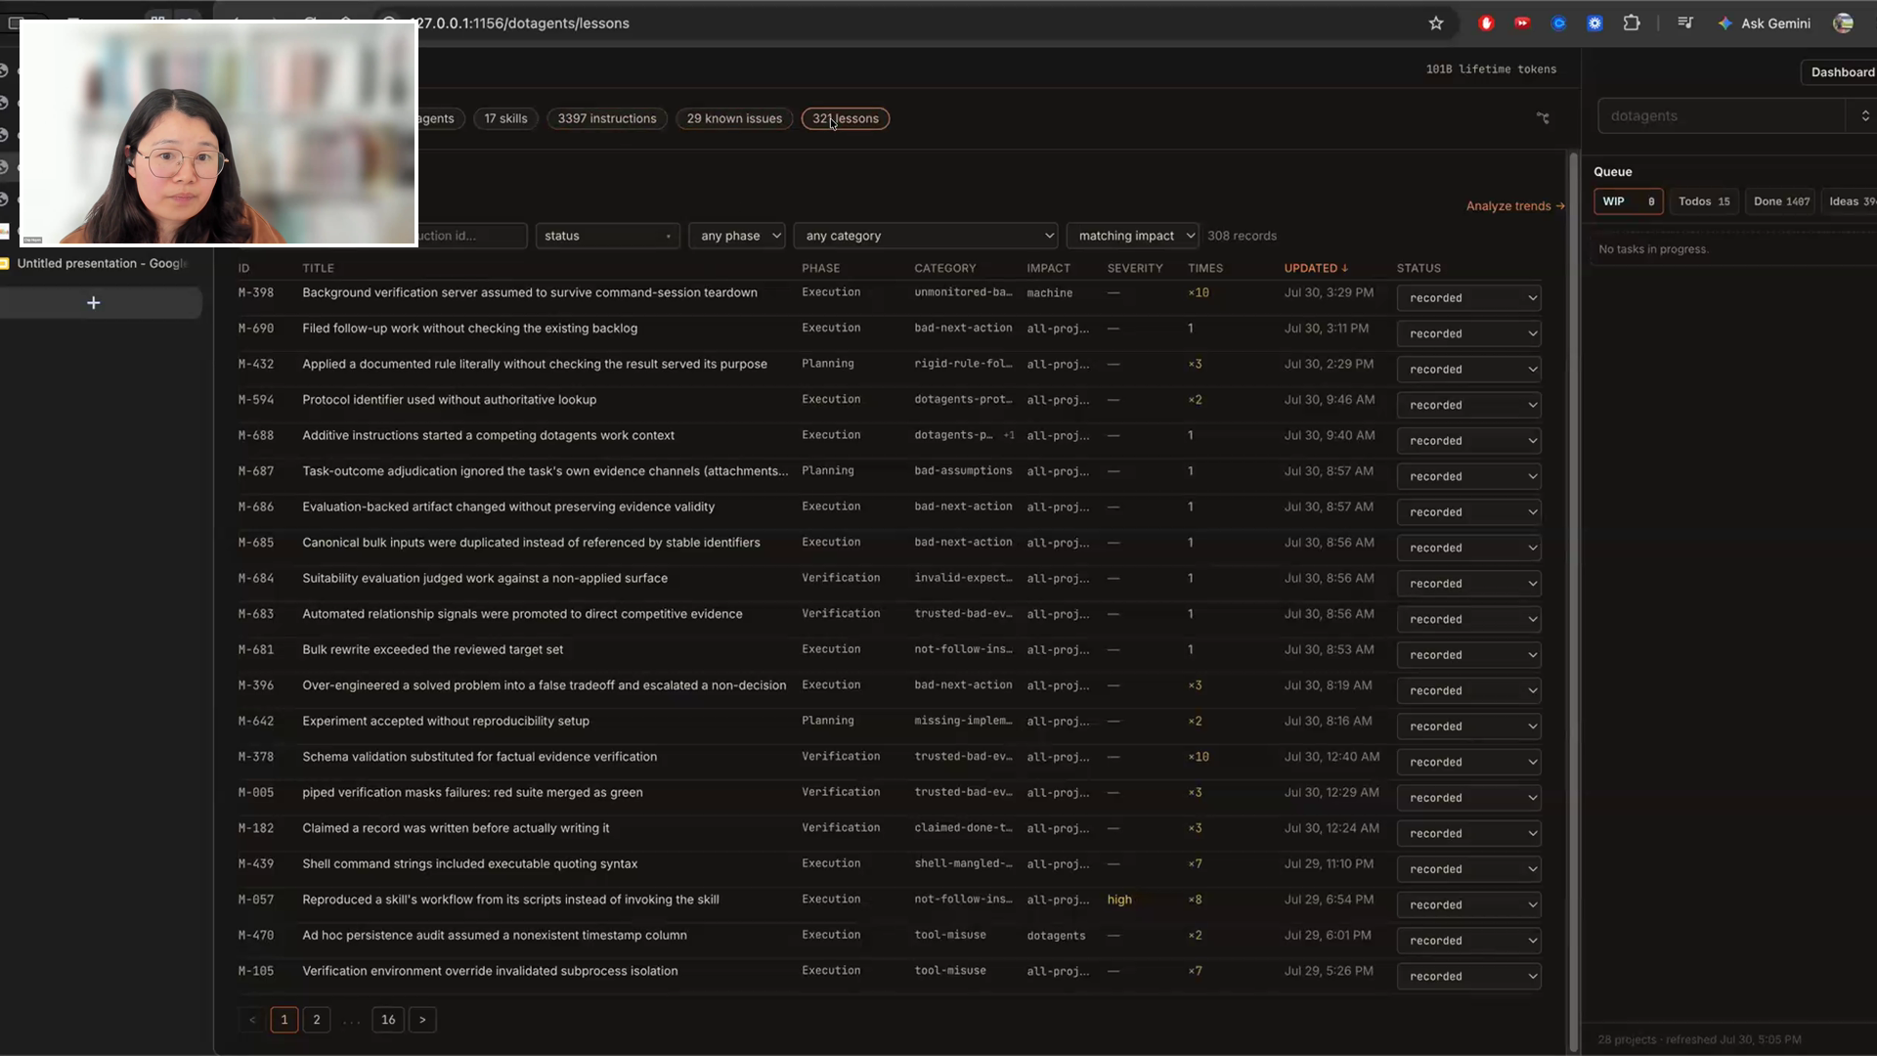Change status dropdown for M-057 row
This screenshot has width=1877, height=1056.
point(1468,904)
